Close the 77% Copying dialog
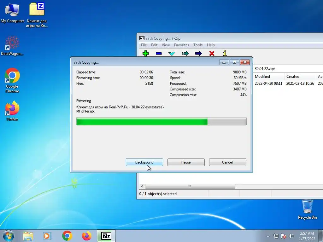 tap(245, 62)
